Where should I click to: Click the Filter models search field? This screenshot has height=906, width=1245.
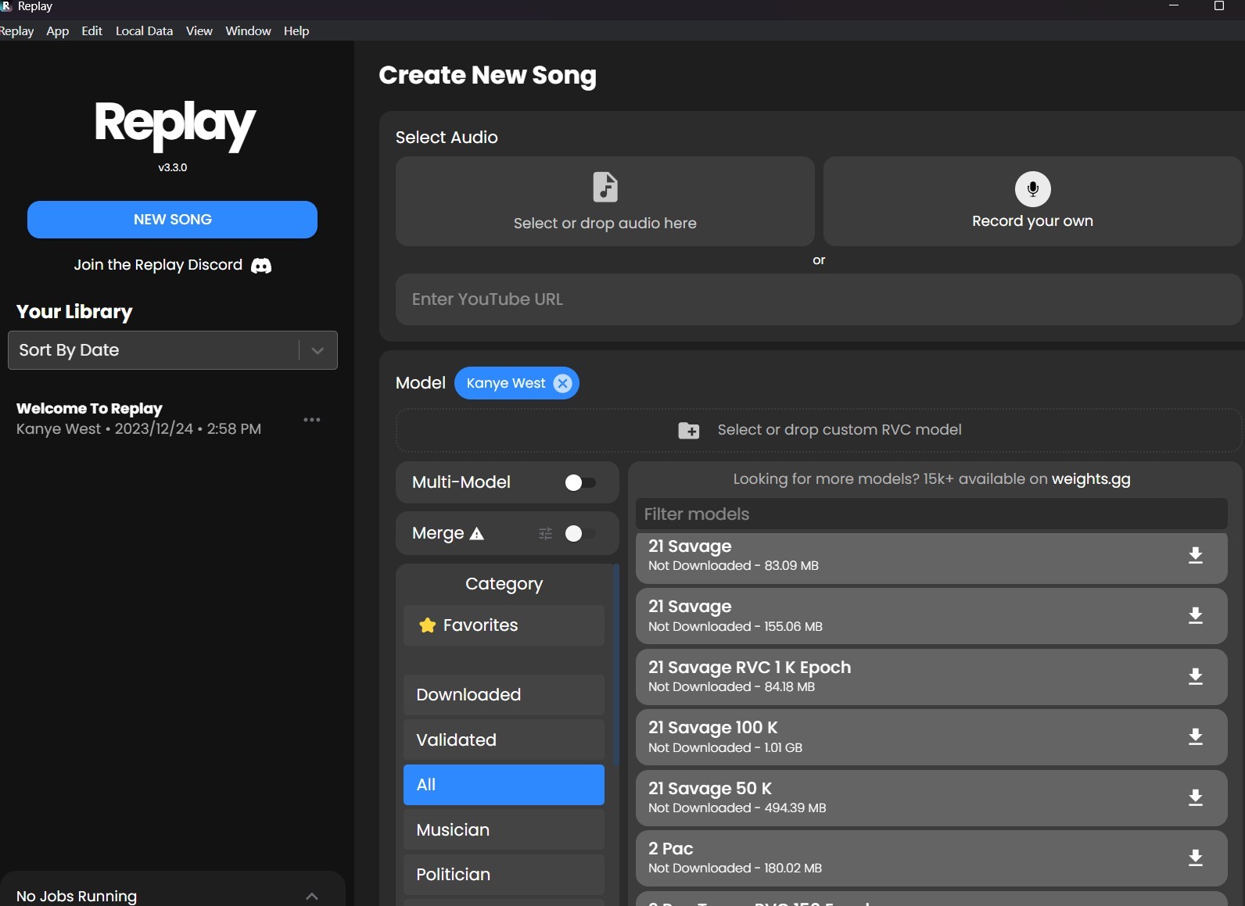[931, 514]
